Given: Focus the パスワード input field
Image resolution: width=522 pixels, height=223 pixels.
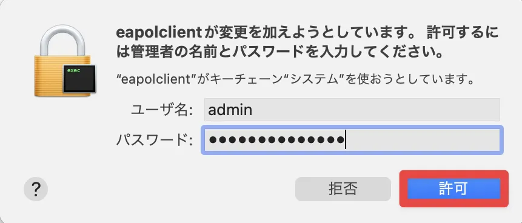Looking at the screenshot, I should [352, 140].
